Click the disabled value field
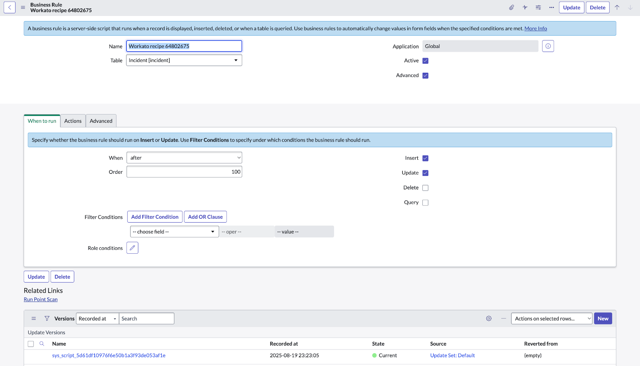The image size is (640, 366). click(304, 232)
